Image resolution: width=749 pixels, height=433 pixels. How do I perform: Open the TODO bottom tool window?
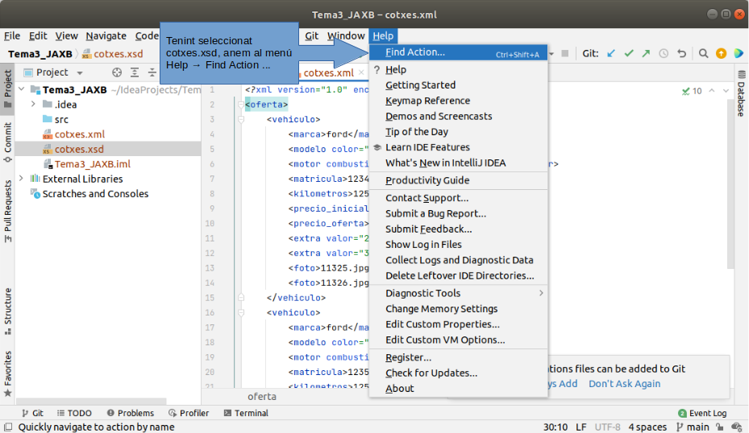(x=74, y=413)
